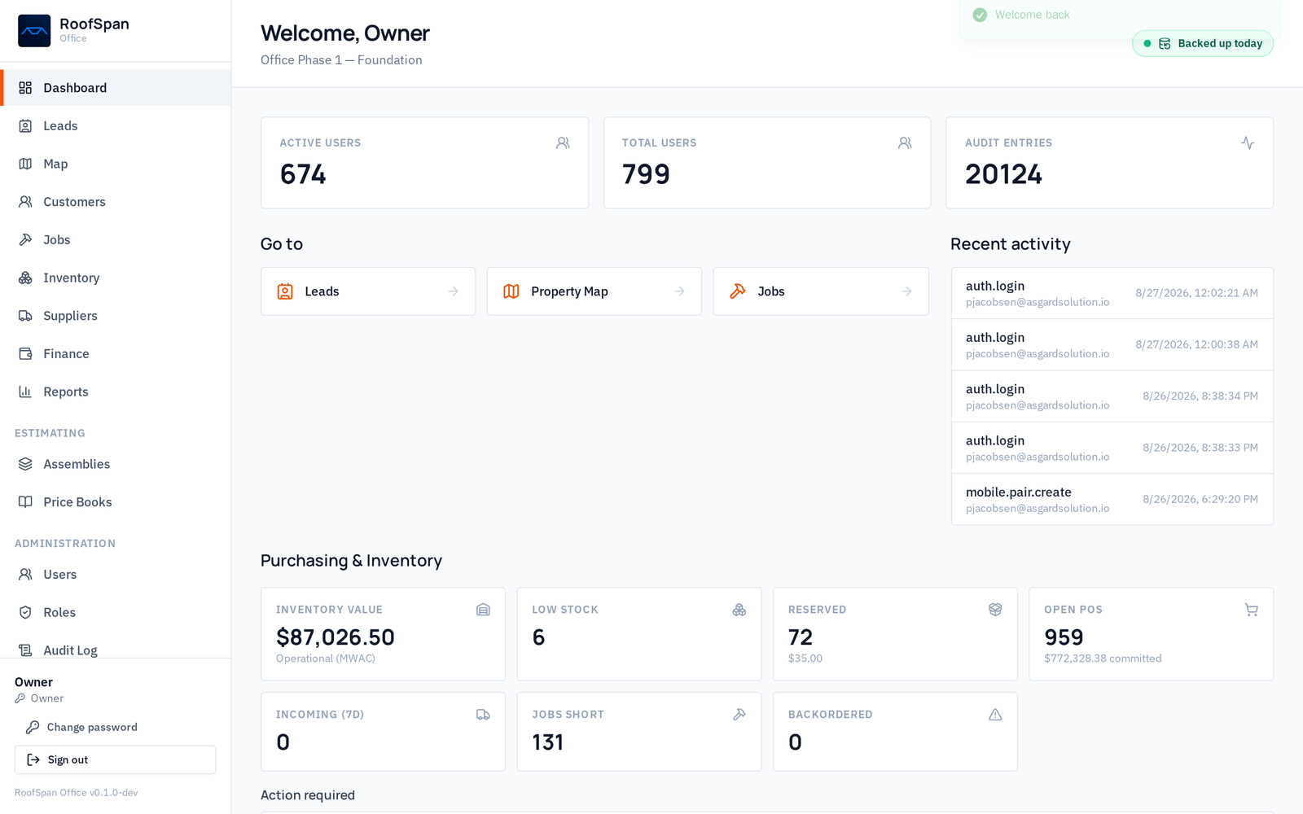The width and height of the screenshot is (1303, 814).
Task: Click the Backed up today badge
Action: coord(1203,44)
